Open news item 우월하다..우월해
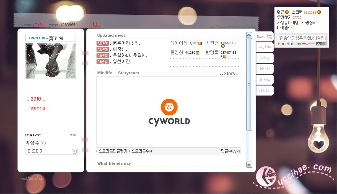This screenshot has height=194, width=337. (x=129, y=55)
